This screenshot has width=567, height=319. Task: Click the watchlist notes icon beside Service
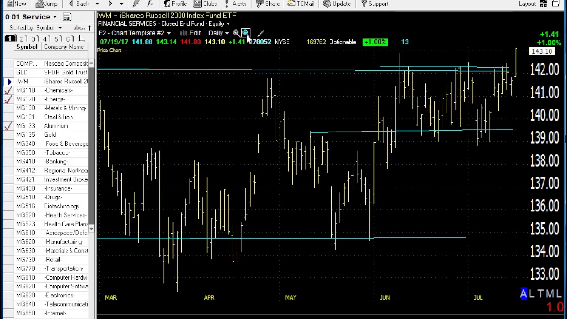67,17
